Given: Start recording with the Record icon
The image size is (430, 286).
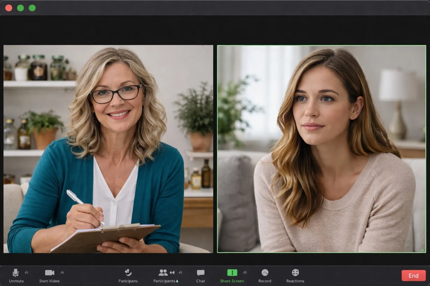Looking at the screenshot, I should point(265,273).
